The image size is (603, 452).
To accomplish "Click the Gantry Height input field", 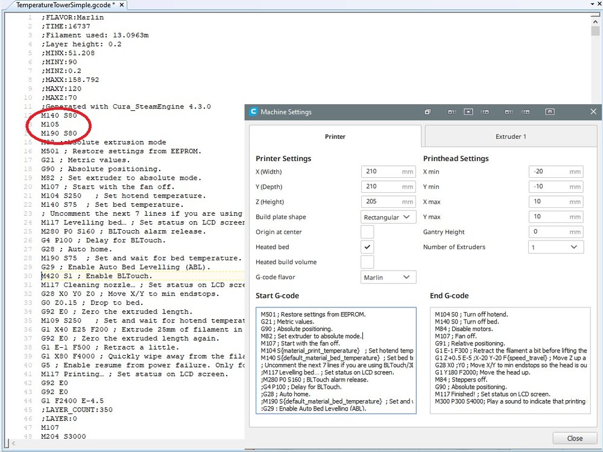I will pos(556,231).
